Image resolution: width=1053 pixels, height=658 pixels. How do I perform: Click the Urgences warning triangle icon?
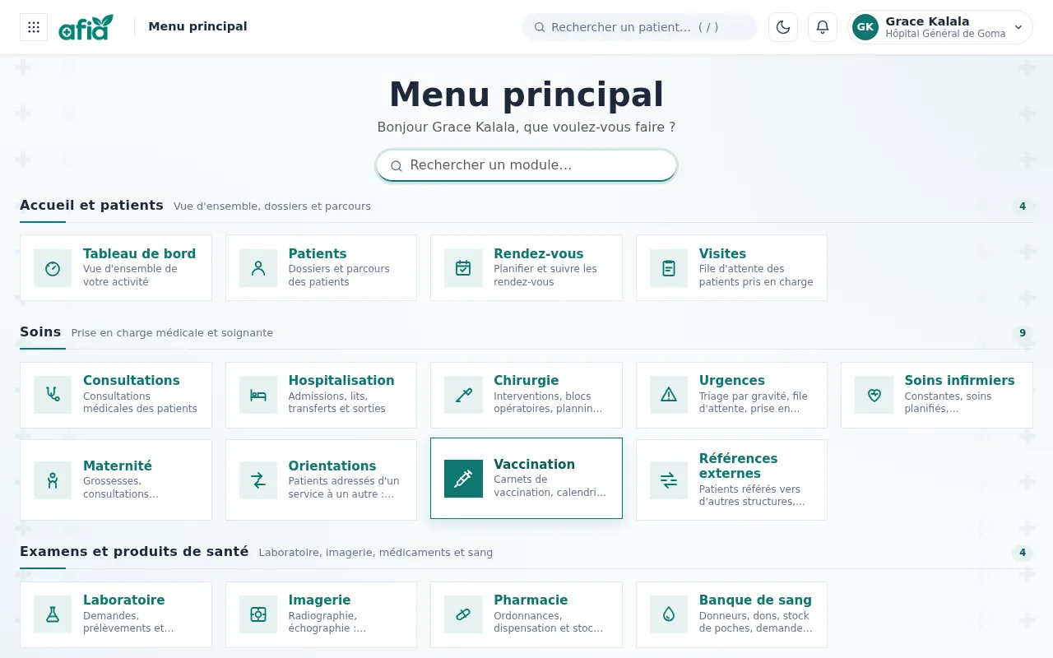(x=669, y=395)
